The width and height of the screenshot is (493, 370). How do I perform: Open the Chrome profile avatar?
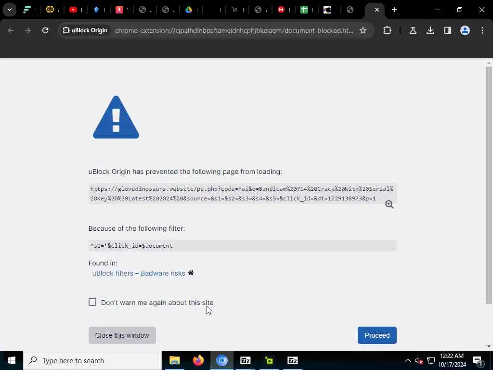pos(465,30)
